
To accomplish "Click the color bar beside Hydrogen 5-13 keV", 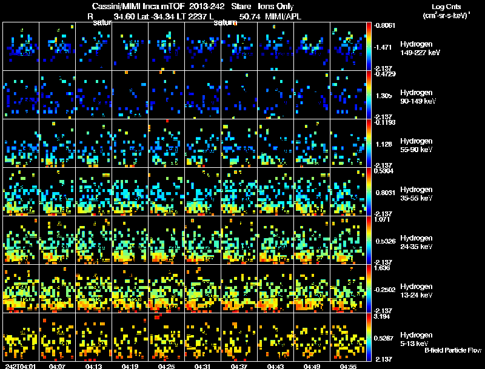I will pyautogui.click(x=369, y=337).
